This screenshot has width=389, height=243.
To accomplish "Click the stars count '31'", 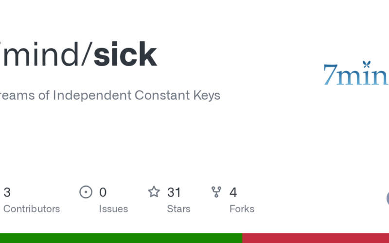I will tap(174, 192).
